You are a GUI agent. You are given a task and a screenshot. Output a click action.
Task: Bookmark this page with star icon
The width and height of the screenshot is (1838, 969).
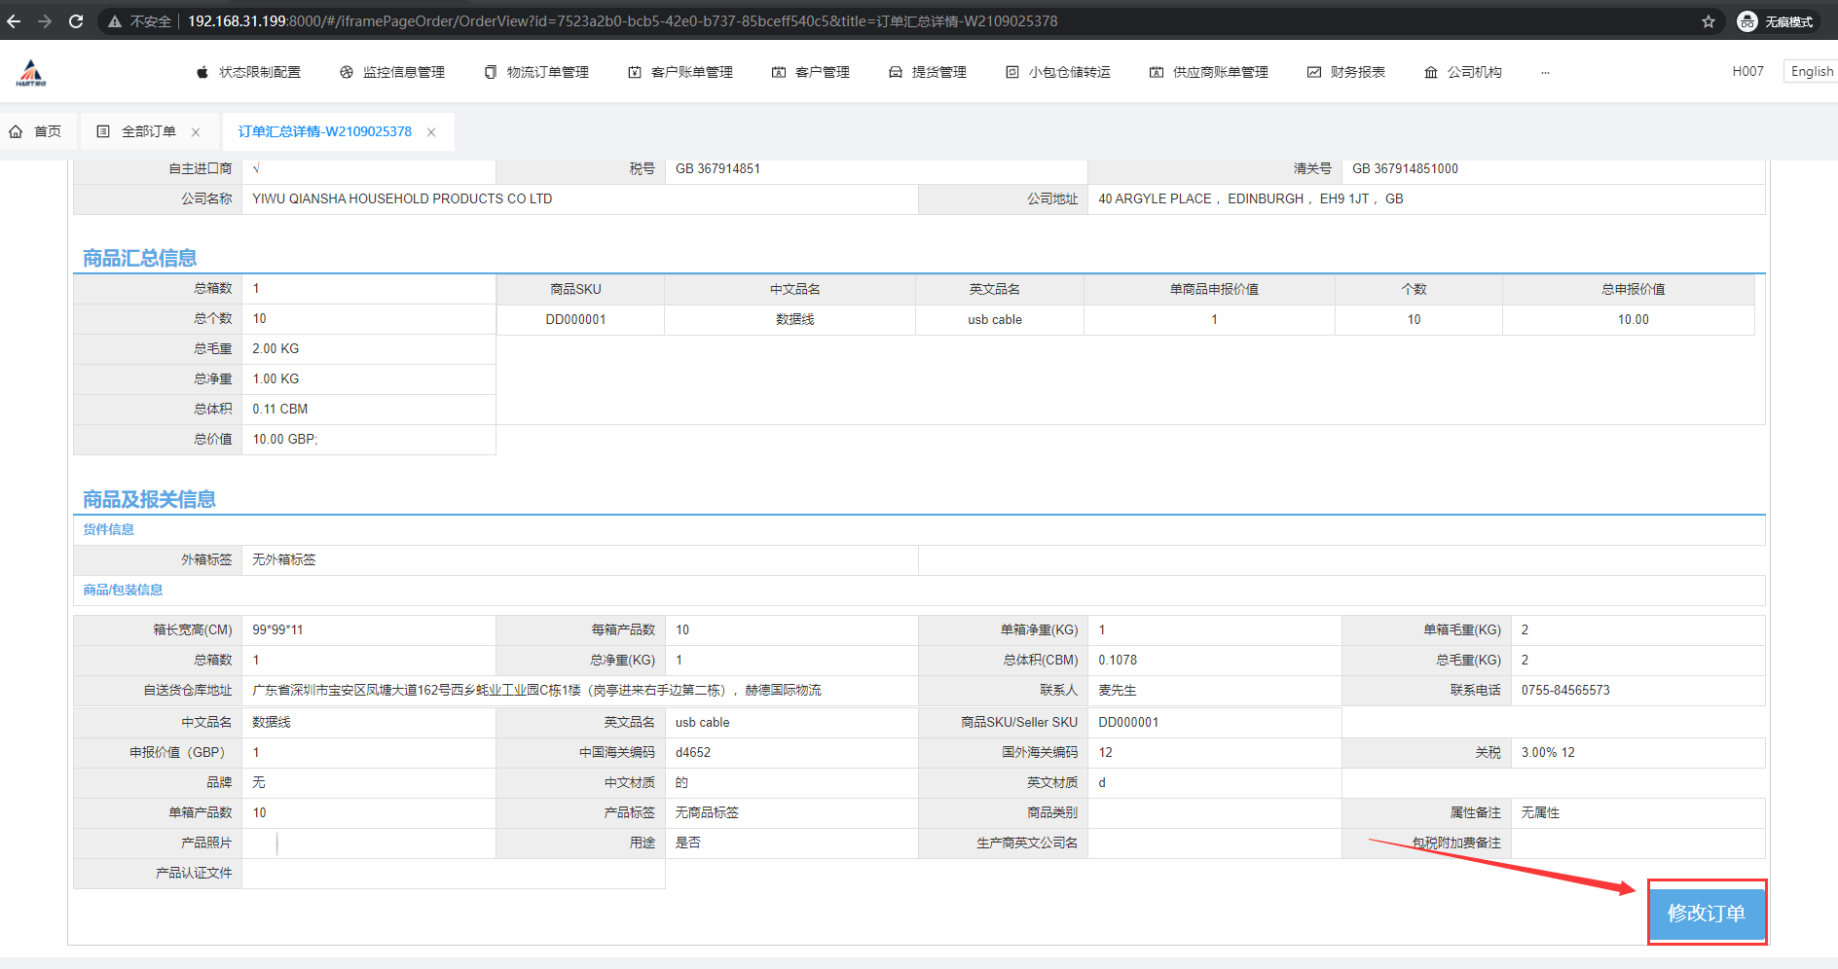tap(1708, 21)
